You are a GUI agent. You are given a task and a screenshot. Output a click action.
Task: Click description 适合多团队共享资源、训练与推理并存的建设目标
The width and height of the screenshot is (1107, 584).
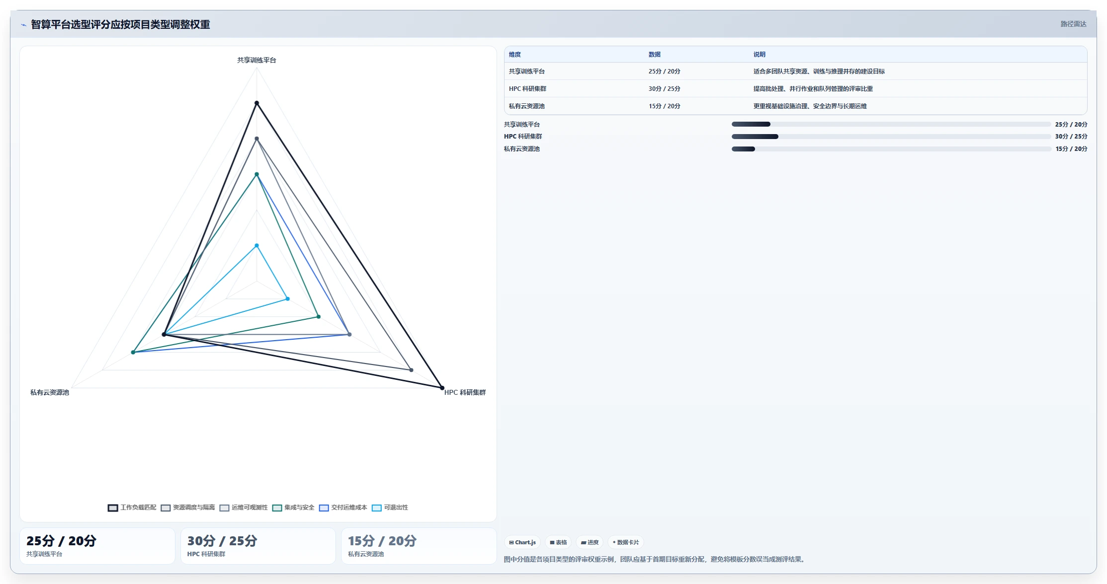pos(819,72)
